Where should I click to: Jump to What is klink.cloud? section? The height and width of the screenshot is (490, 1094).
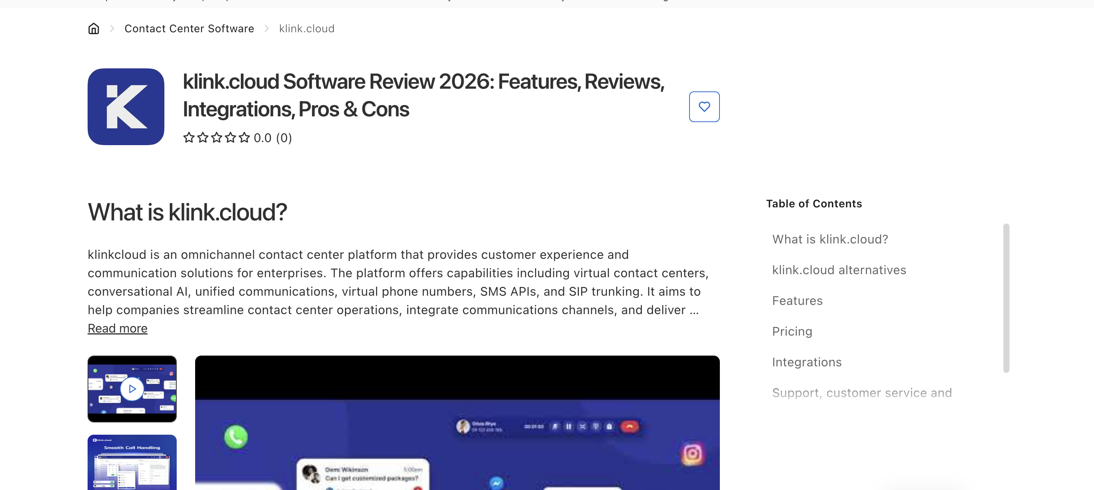tap(829, 239)
